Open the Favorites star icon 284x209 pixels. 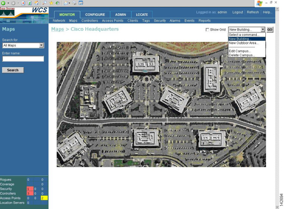(x=51, y=3)
